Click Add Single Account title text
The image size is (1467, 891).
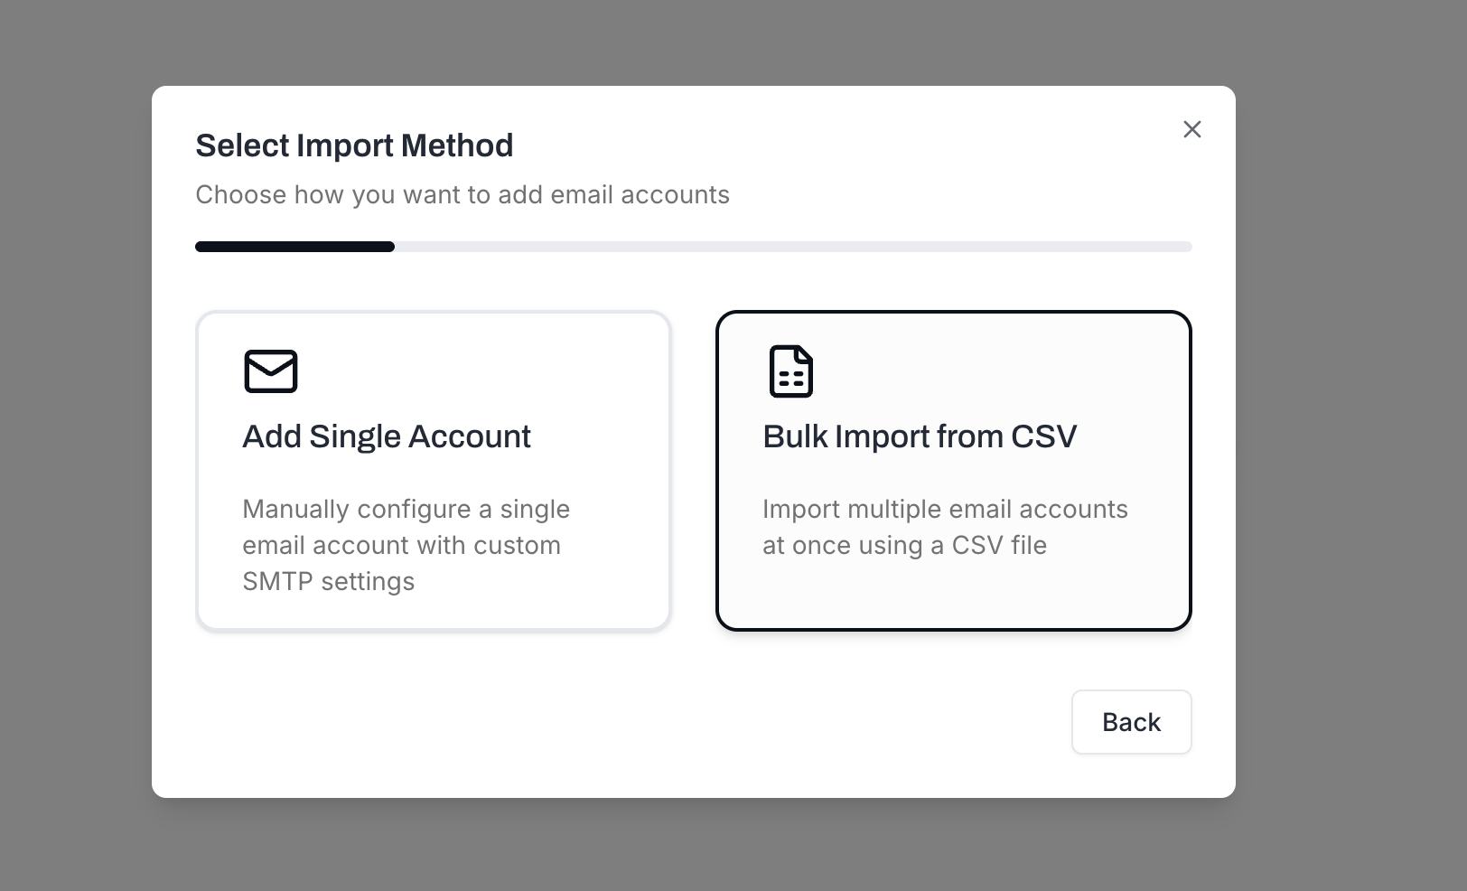pos(386,436)
